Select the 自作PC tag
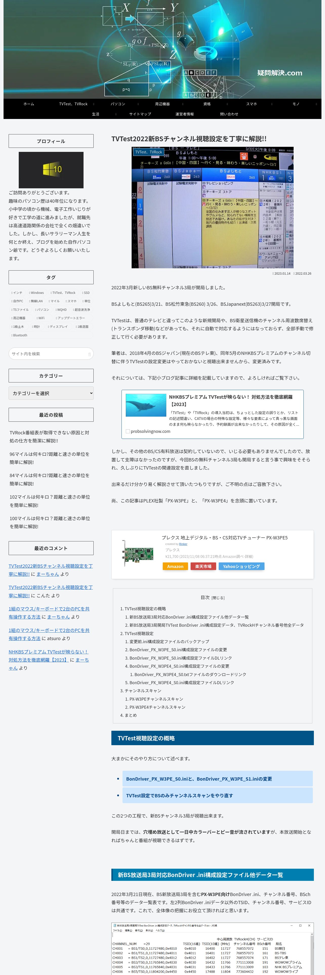This screenshot has width=325, height=975. tap(17, 301)
